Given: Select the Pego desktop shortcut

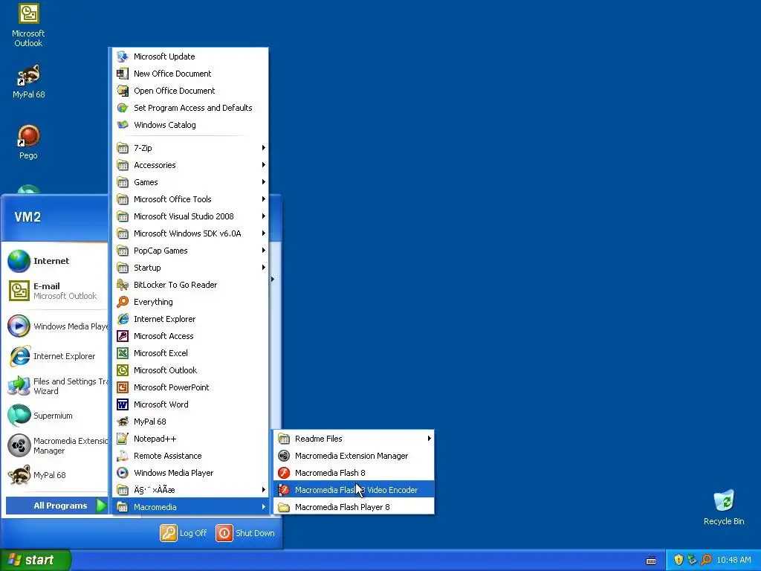Looking at the screenshot, I should pos(28,142).
